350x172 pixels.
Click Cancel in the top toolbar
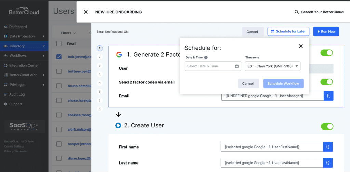[252, 32]
